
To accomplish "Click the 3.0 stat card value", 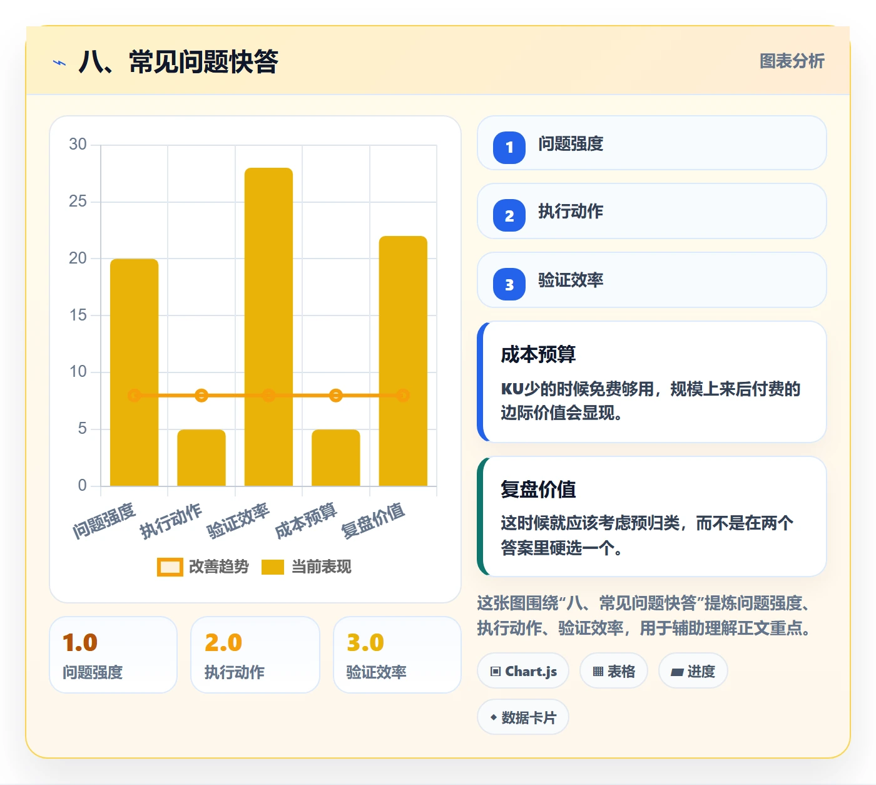I will 365,643.
